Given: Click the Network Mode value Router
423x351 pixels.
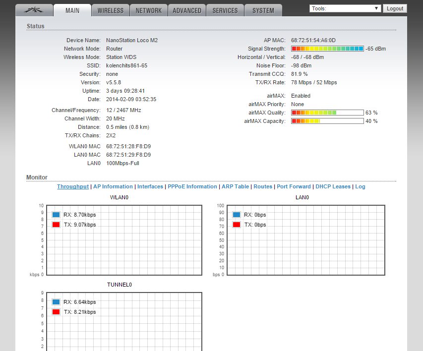Looking at the screenshot, I should [115, 49].
